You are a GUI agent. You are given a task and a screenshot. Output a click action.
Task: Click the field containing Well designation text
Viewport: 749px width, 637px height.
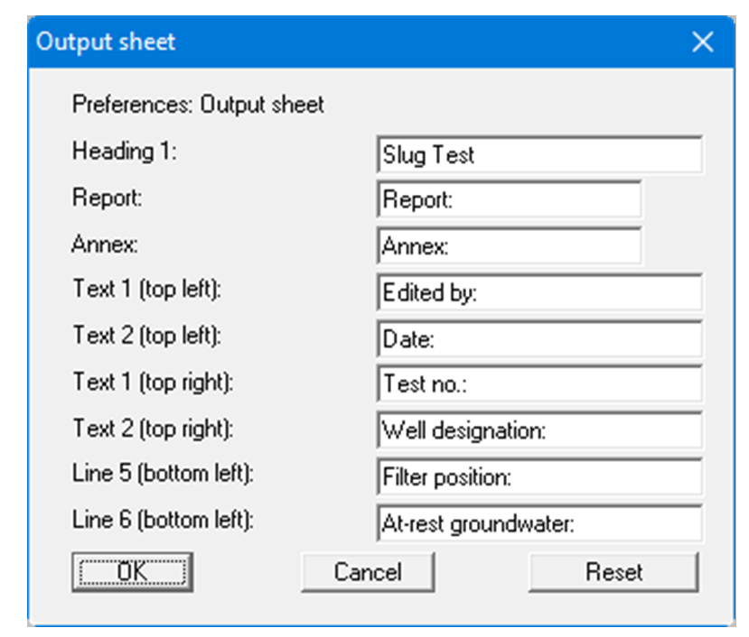(540, 429)
